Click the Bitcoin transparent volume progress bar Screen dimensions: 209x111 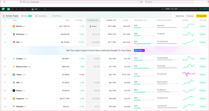pos(144,28)
